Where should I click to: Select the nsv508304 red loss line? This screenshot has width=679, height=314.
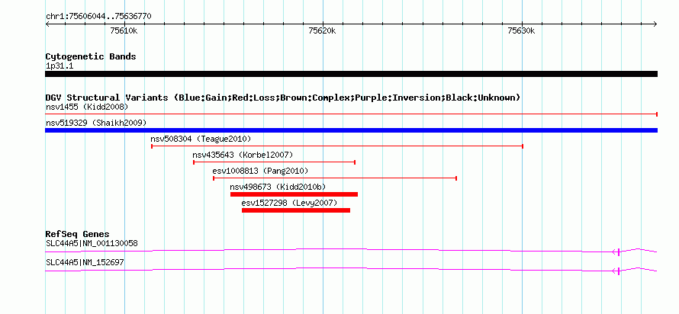pyautogui.click(x=337, y=146)
